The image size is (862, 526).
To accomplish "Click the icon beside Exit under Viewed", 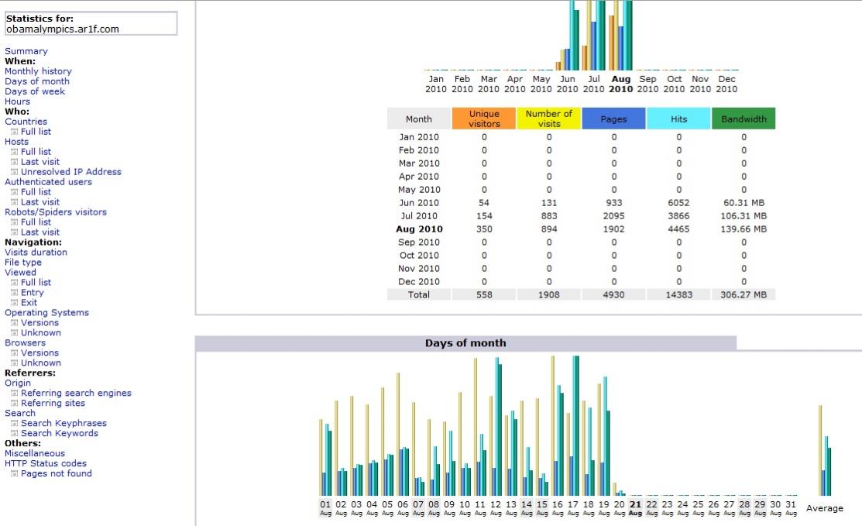I will click(14, 303).
